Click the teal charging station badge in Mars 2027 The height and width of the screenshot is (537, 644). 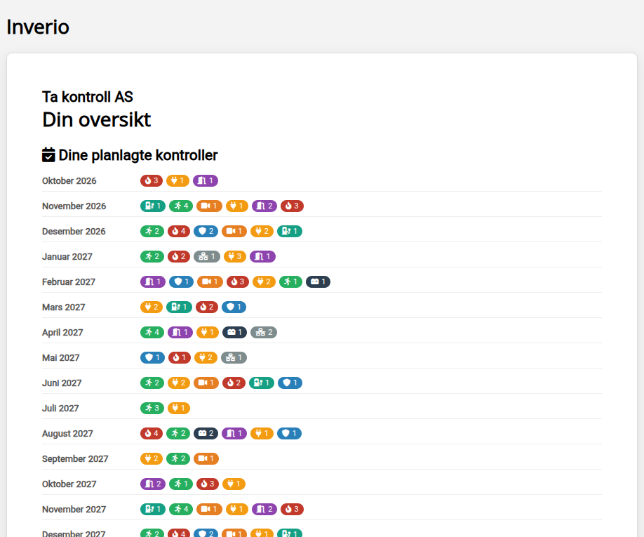179,307
